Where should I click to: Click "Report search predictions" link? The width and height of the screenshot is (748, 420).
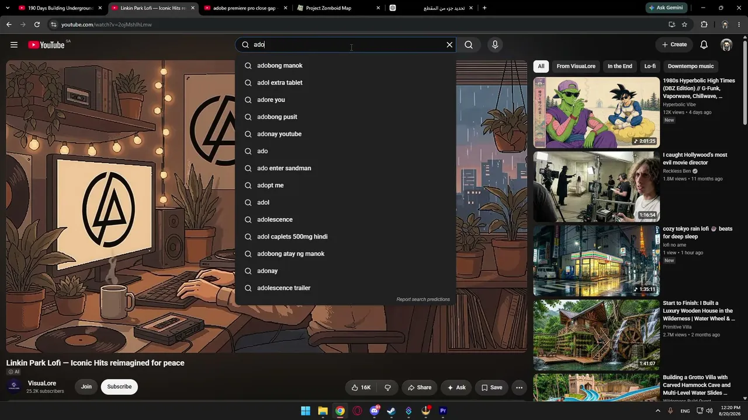(423, 299)
